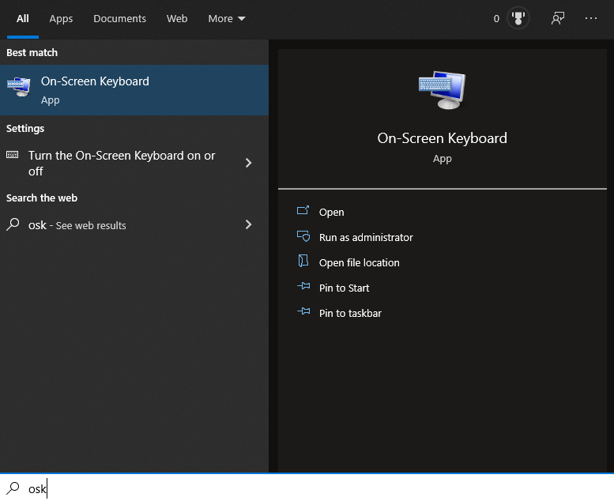614x501 pixels.
Task: Expand the osk web results chevron
Action: coord(248,225)
